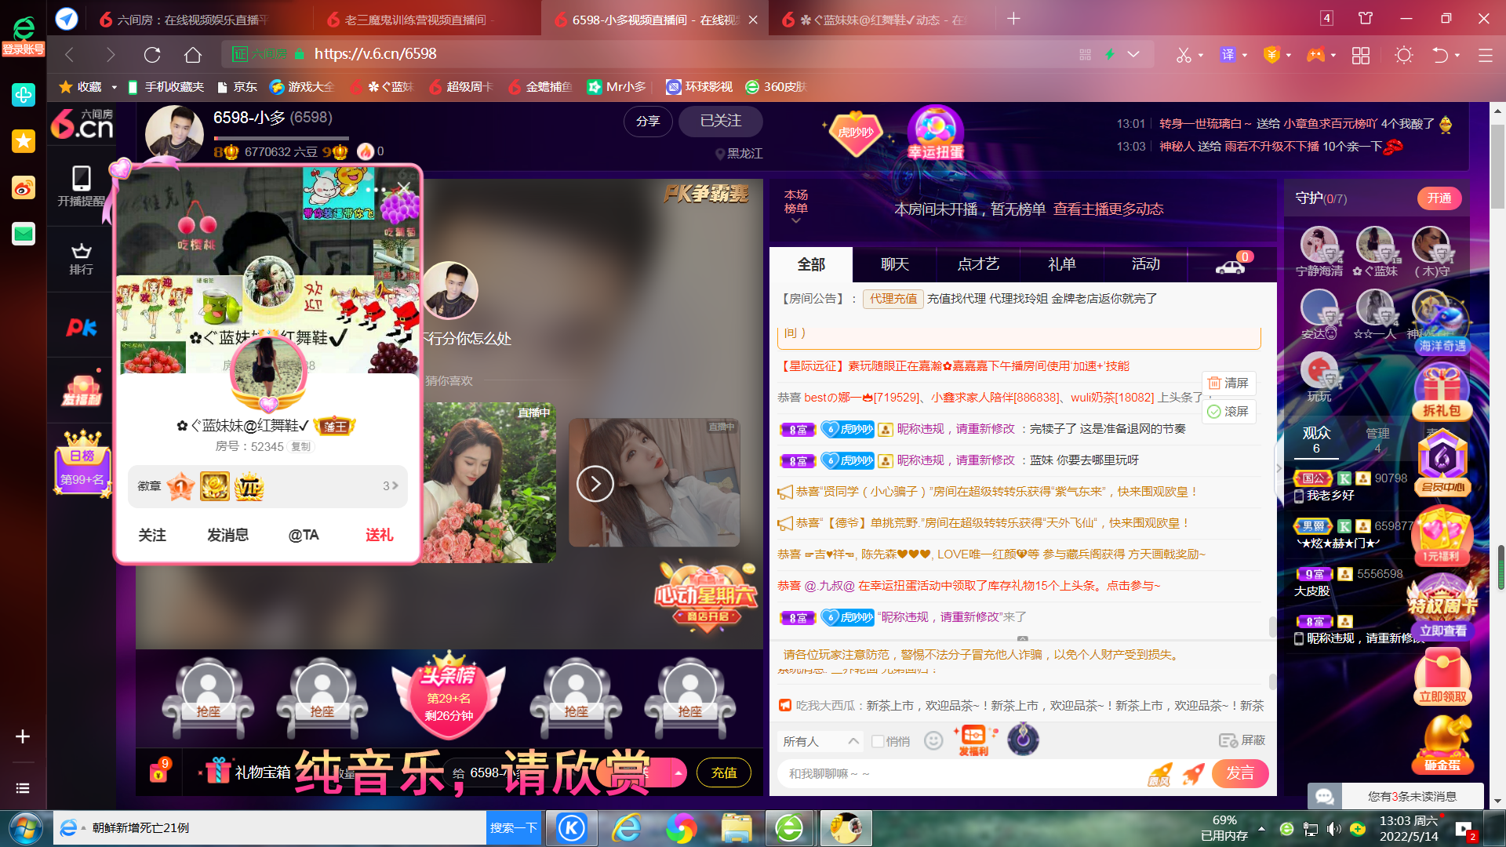
Task: Toggle the 已关注 follow button
Action: 720,121
